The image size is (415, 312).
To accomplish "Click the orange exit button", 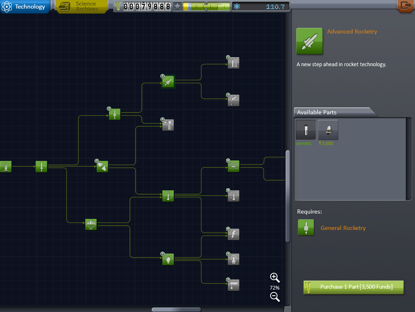I will [406, 5].
